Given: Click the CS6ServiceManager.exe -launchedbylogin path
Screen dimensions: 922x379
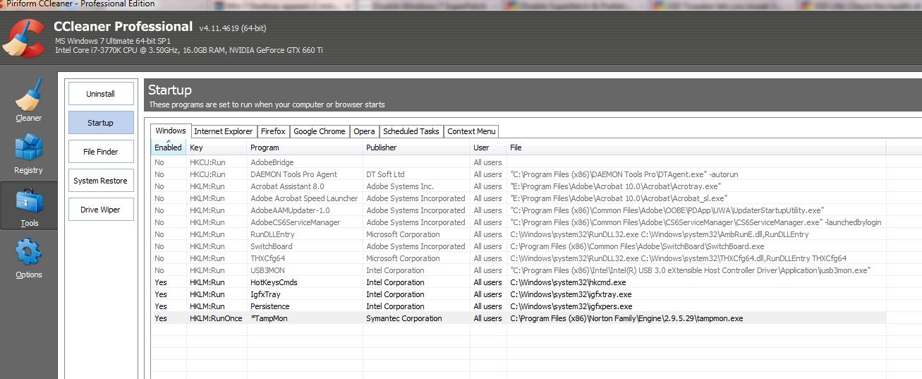Looking at the screenshot, I should coord(696,222).
